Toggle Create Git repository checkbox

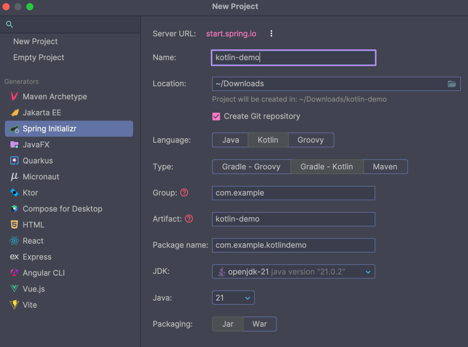coord(216,116)
